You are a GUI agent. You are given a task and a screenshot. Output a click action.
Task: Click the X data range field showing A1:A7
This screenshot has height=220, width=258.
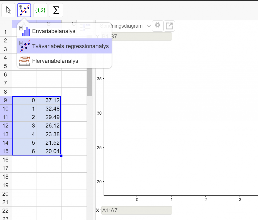coord(136,210)
